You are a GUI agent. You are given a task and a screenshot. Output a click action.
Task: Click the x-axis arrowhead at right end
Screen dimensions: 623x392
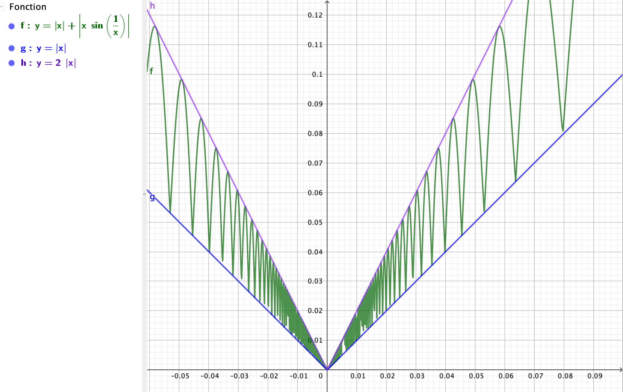click(x=621, y=370)
